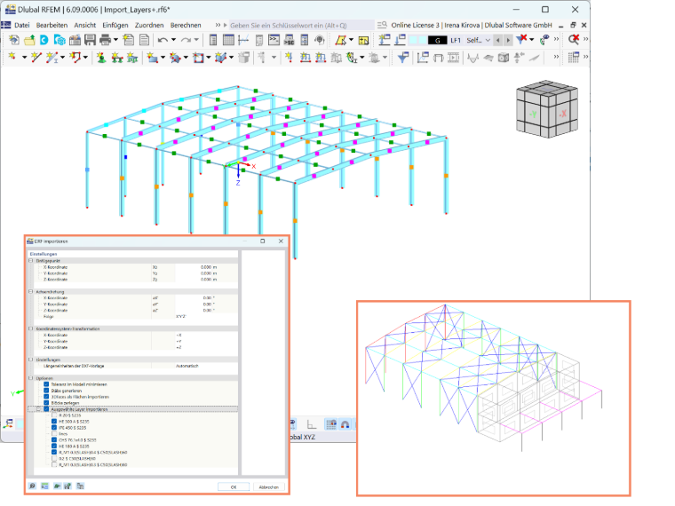Go to next load case arrow
Screen dimensions: 675x506
click(508, 40)
